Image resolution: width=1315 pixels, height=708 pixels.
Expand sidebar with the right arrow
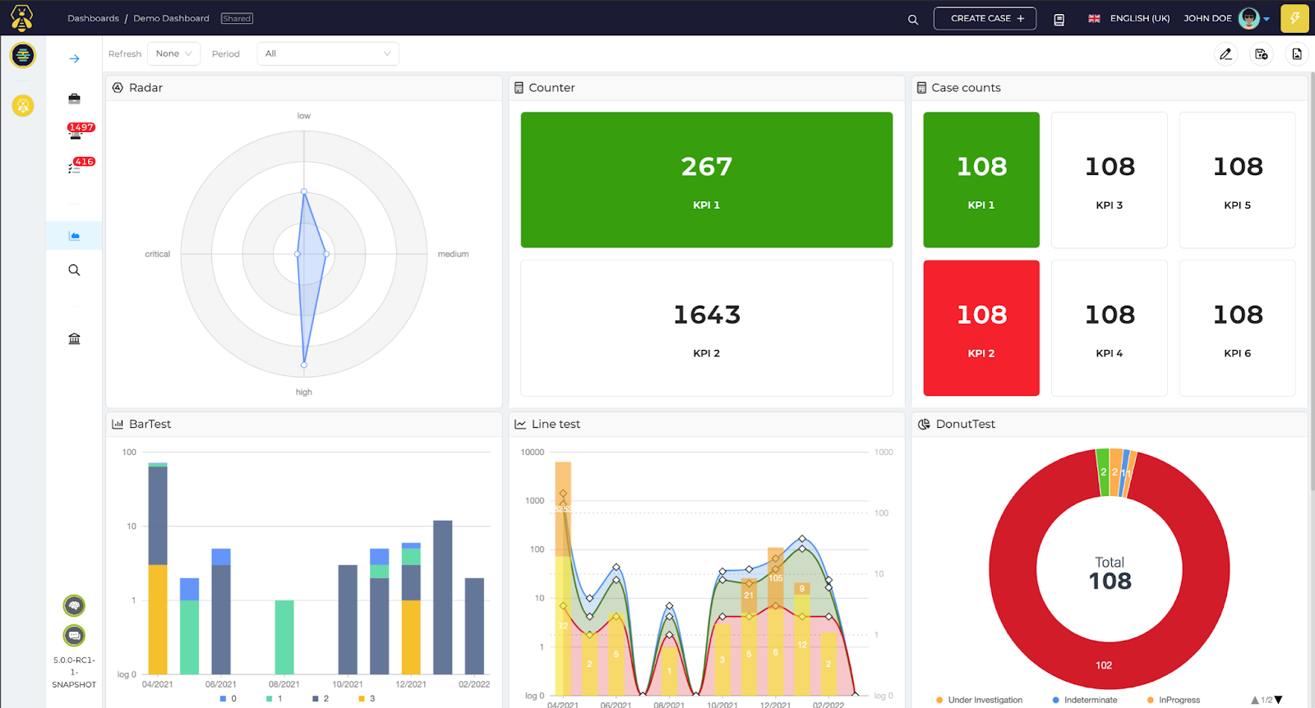pos(74,59)
